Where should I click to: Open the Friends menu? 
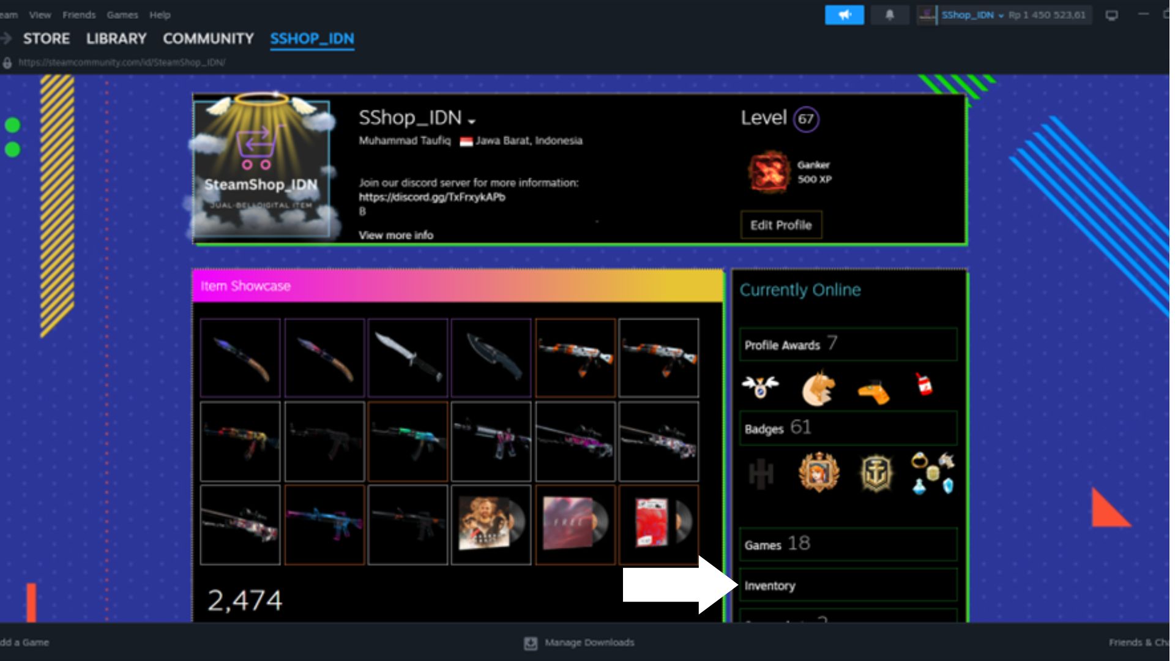(79, 15)
